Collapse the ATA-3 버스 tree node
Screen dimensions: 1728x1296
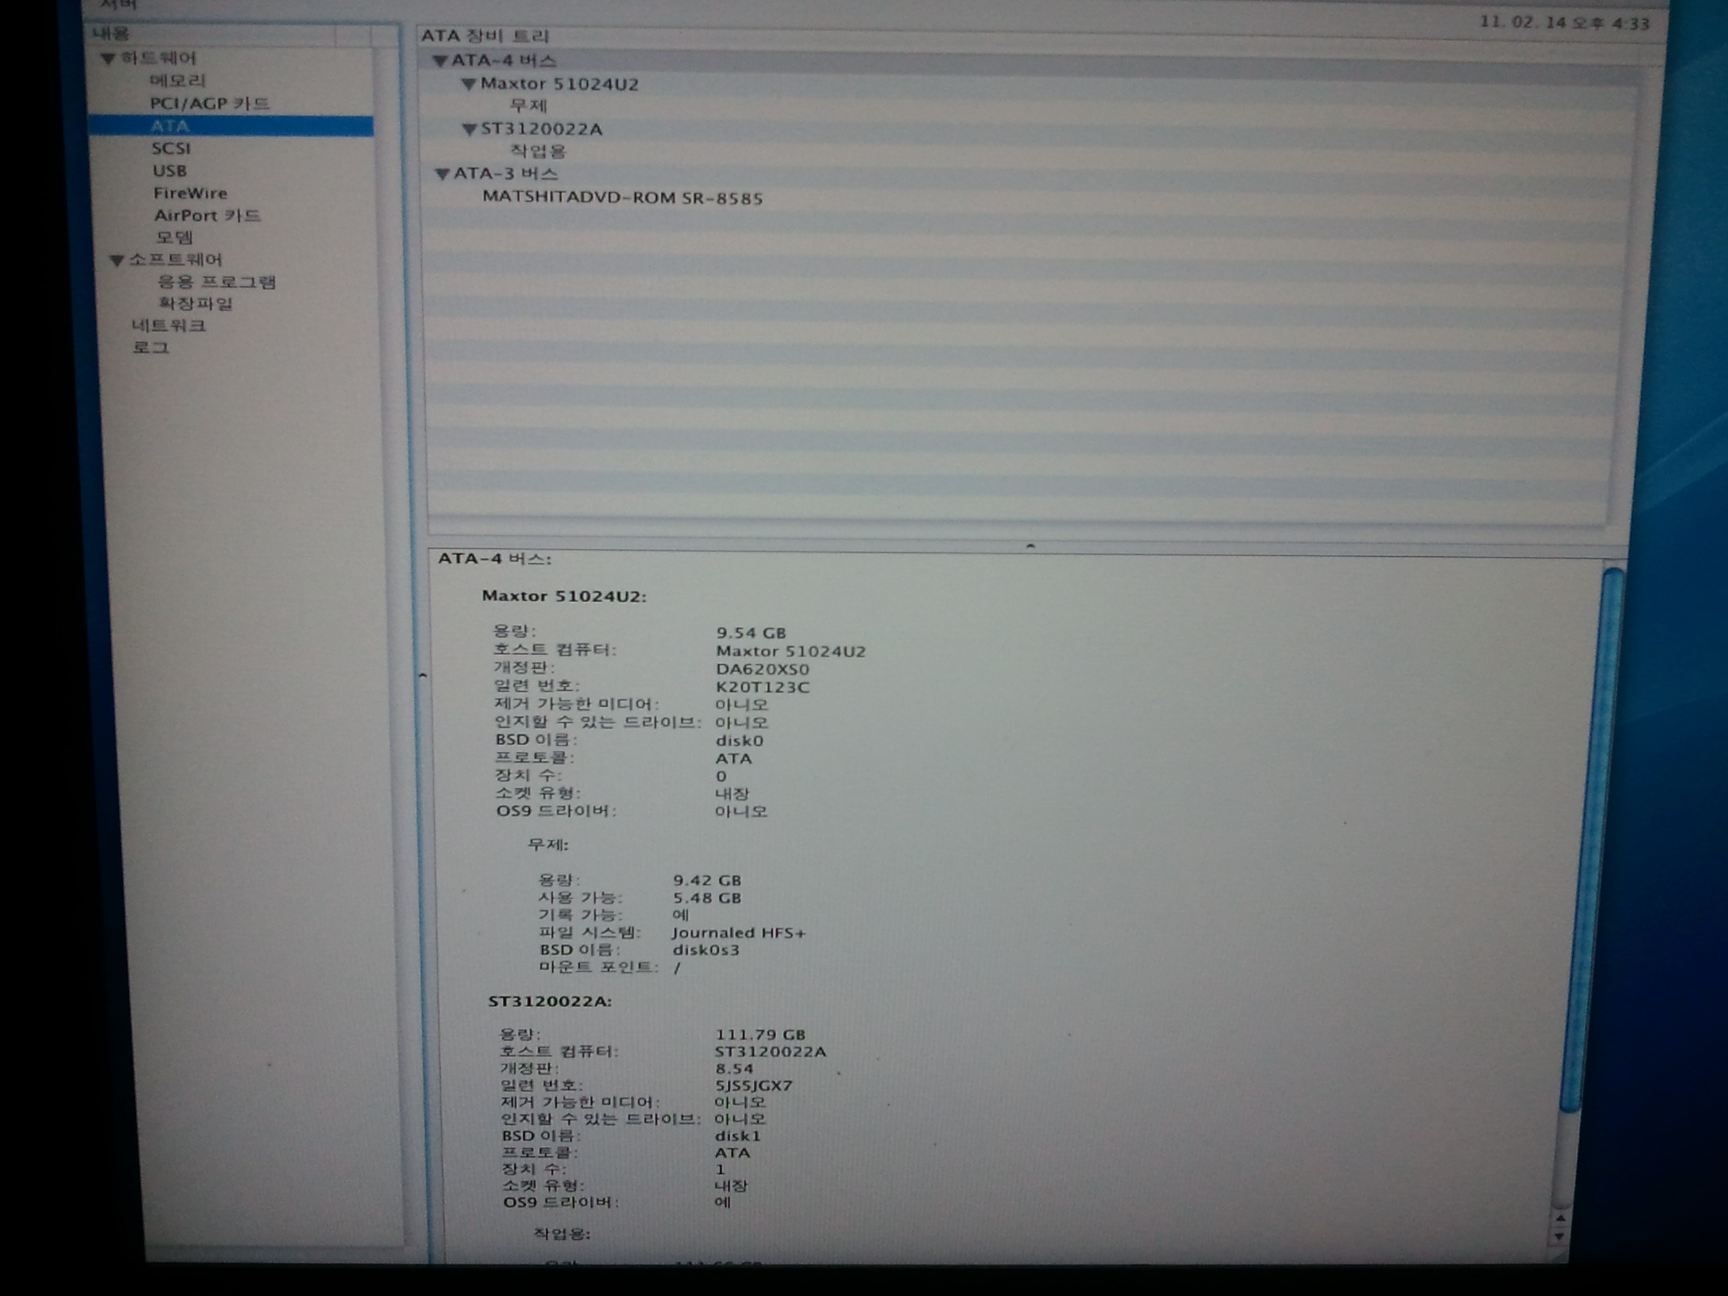click(442, 174)
